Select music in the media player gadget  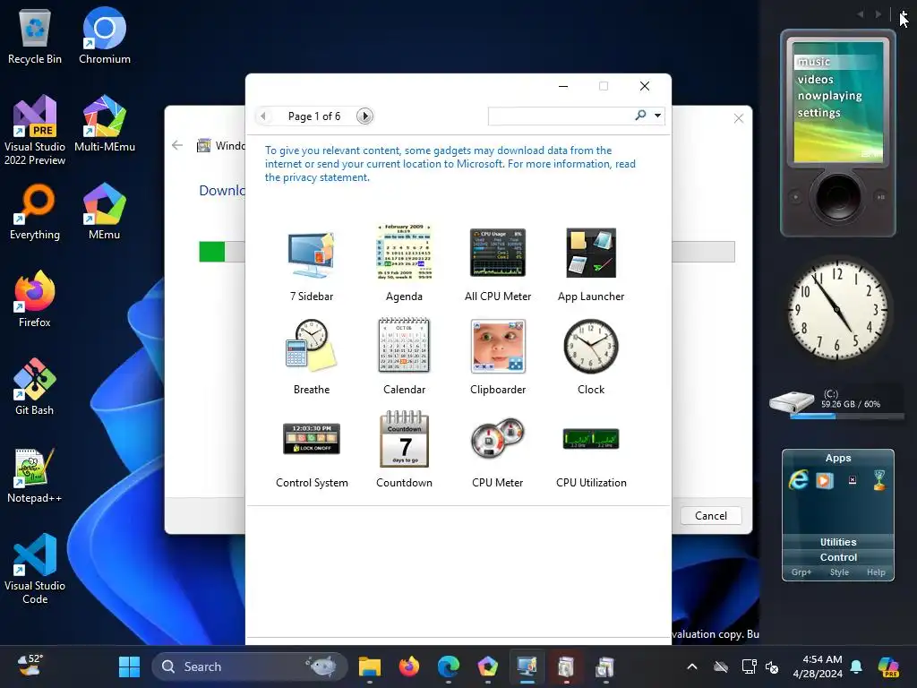tap(814, 62)
